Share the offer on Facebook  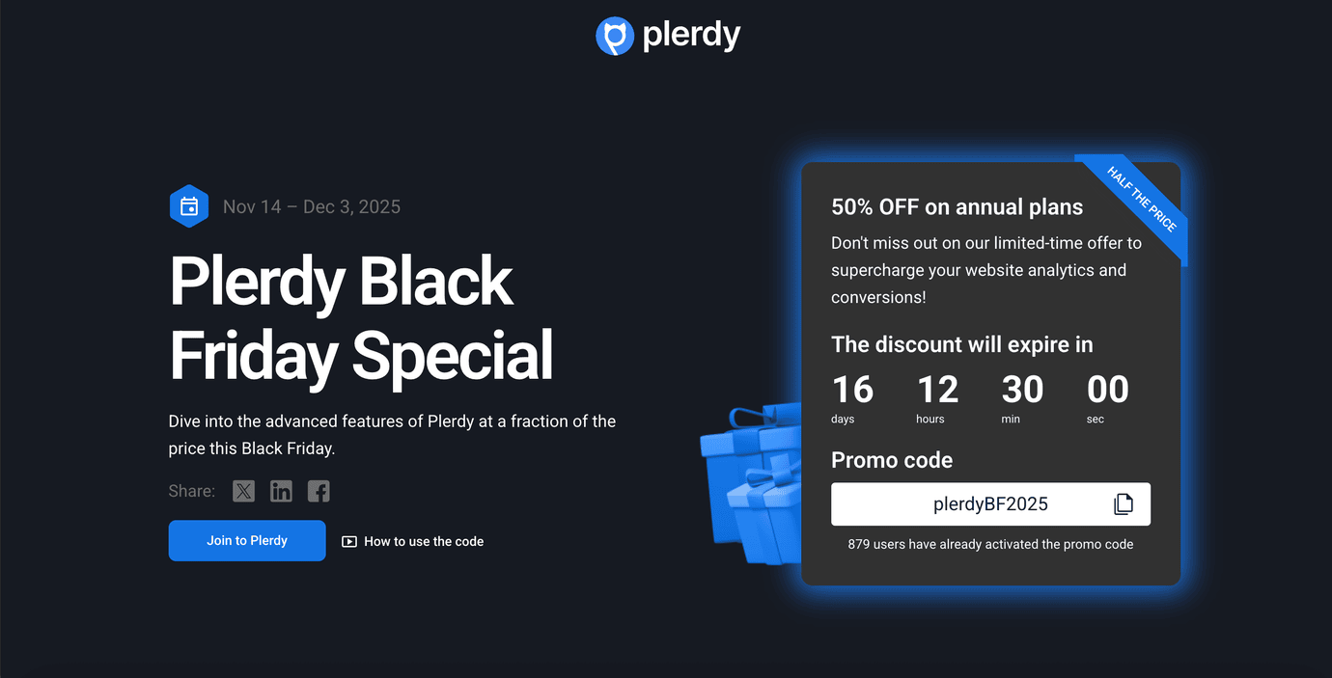click(x=319, y=491)
